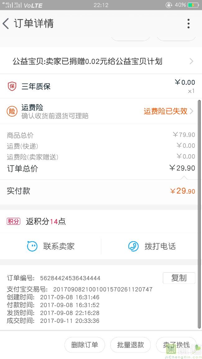202x359 pixels.
Task: Tap the 积分 points badge icon
Action: pyautogui.click(x=13, y=221)
